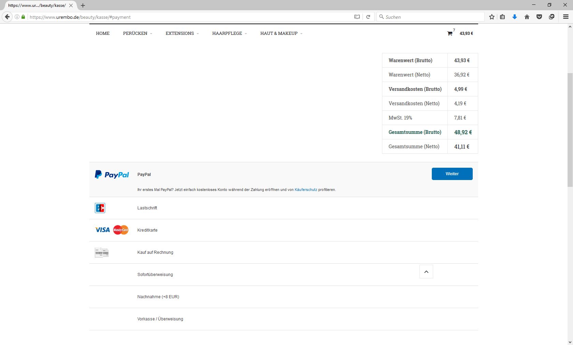Choose Sofortüberweisung payment method
573x345 pixels.
(155, 275)
